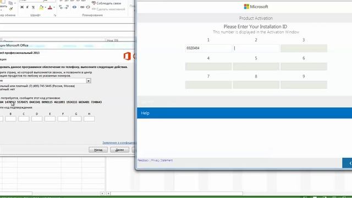Apply underline (Ч) in Project ribbon
352x198 pixels.
coord(33,7)
